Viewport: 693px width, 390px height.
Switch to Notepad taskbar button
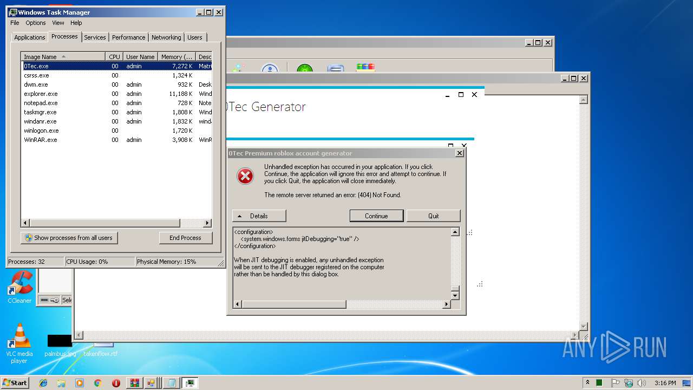(x=171, y=383)
